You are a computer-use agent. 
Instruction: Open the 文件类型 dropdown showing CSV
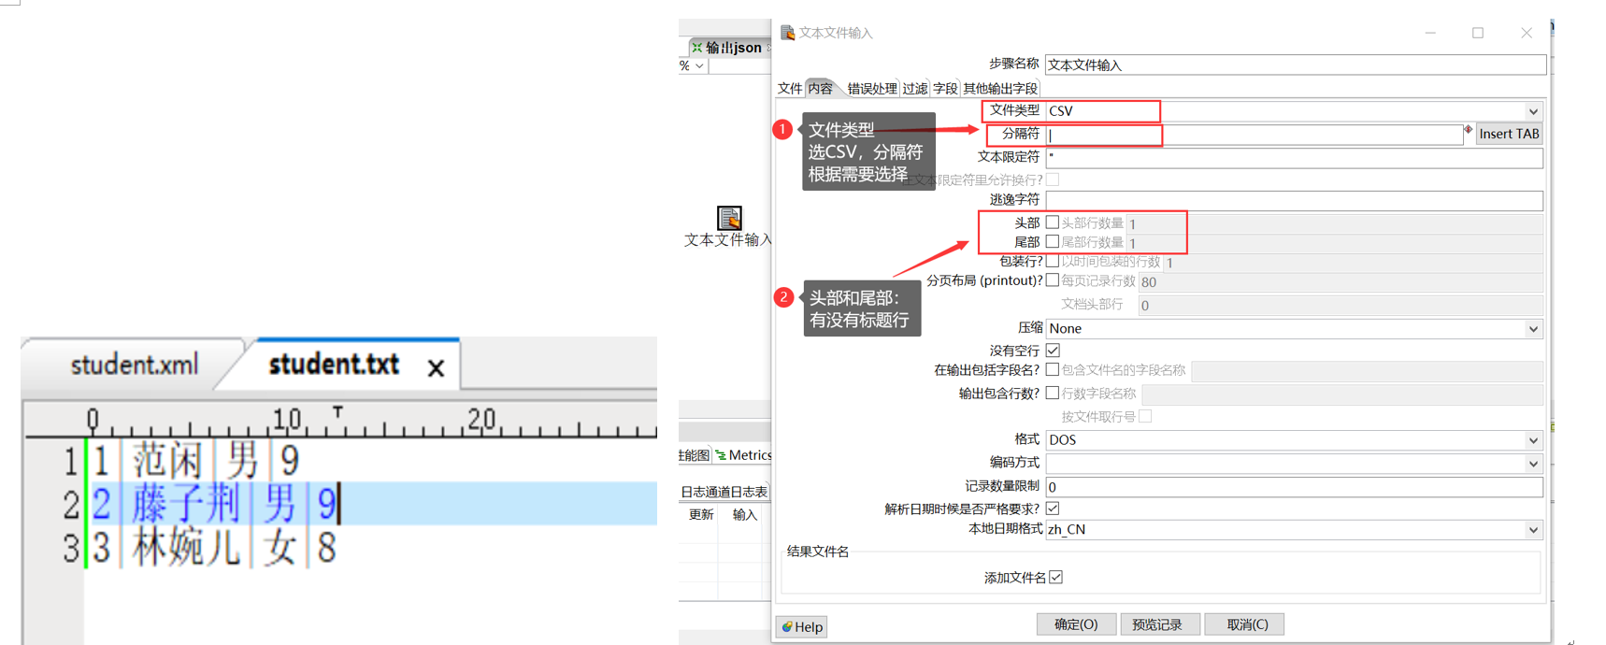click(x=1294, y=111)
